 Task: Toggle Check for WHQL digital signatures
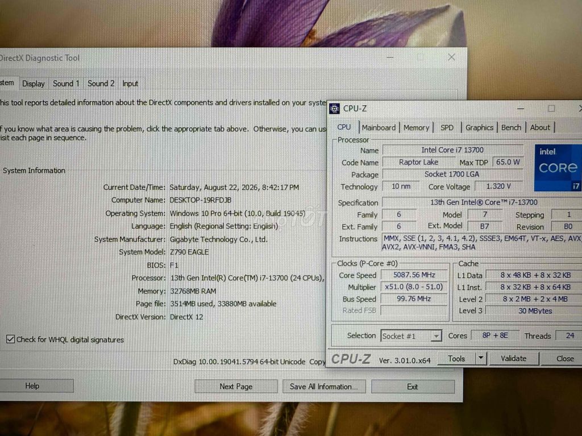pos(10,339)
